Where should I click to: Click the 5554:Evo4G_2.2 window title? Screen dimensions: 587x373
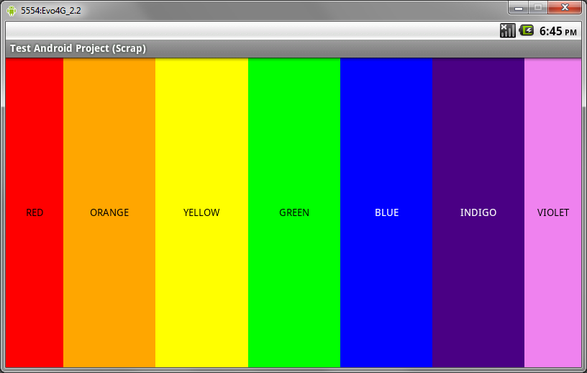[51, 11]
